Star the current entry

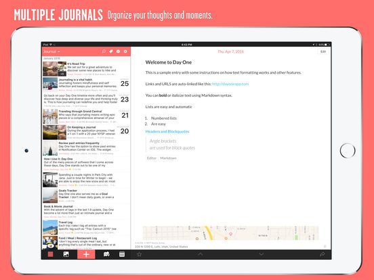[140, 254]
